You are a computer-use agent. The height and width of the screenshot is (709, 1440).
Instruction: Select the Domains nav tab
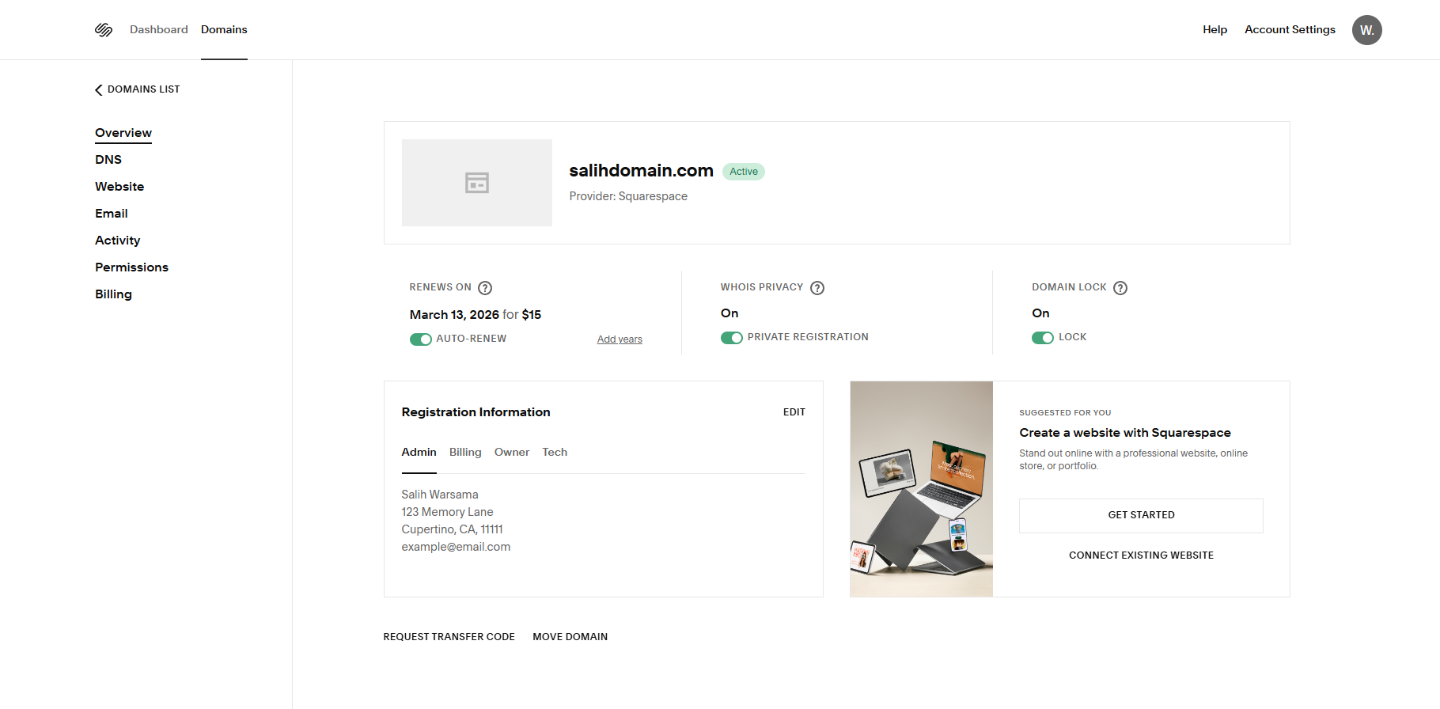[224, 29]
